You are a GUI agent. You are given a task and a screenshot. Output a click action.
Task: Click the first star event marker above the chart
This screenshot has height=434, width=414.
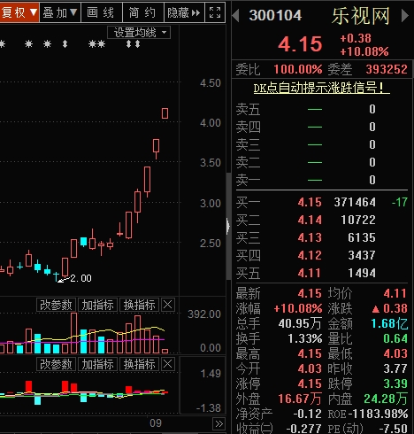pos(3,44)
